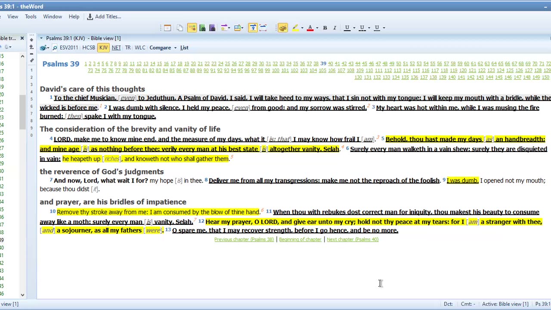
Task: Click the green book search icon
Action: 202,28
